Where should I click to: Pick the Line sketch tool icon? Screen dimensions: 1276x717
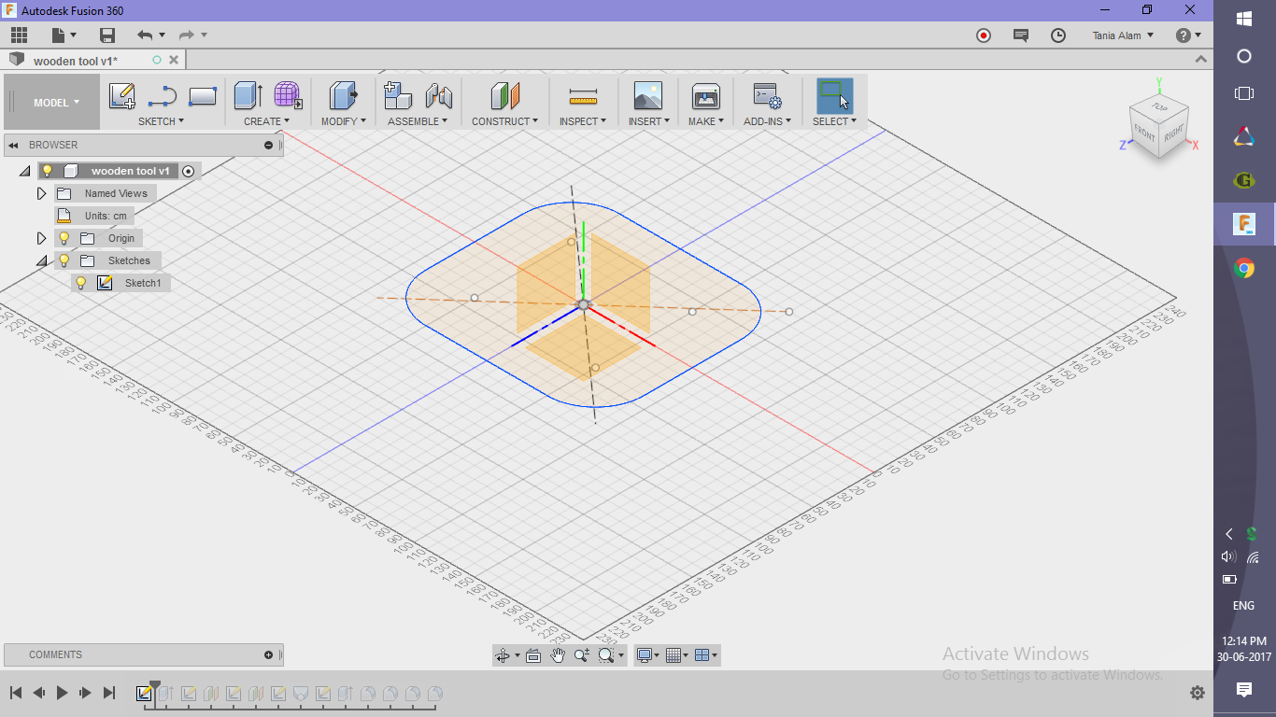(163, 96)
